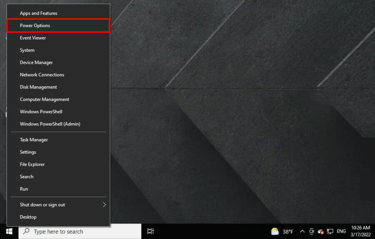Launch Event Viewer
Image resolution: width=375 pixels, height=239 pixels.
click(58, 38)
